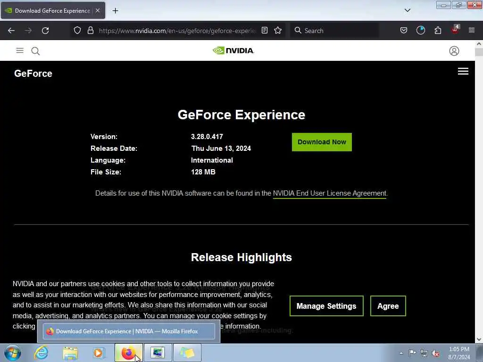This screenshot has width=483, height=362.
Task: Open the Save to Pocket icon
Action: (x=404, y=31)
